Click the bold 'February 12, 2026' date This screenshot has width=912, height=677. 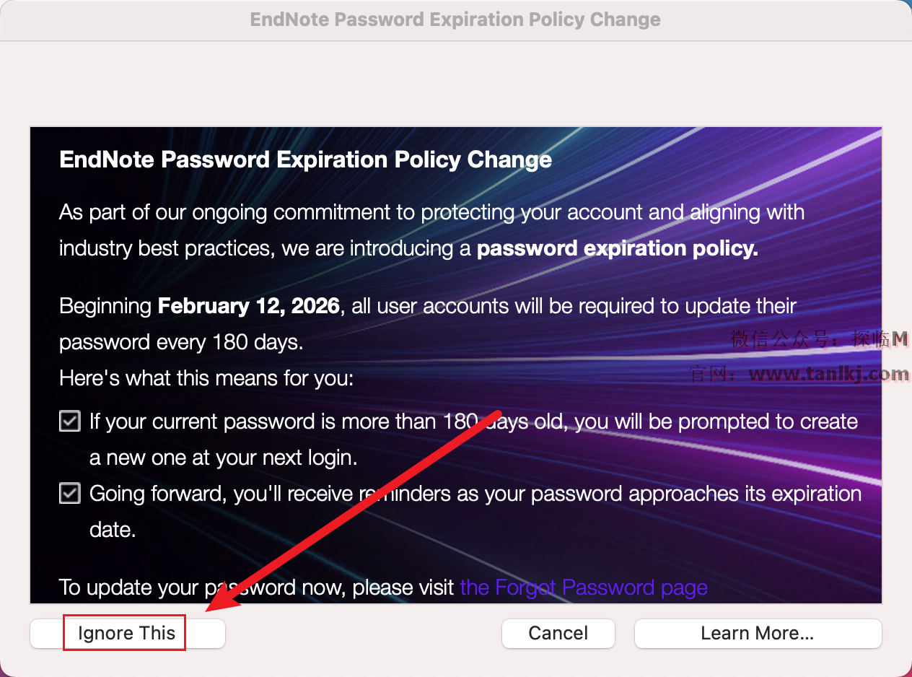click(x=248, y=306)
